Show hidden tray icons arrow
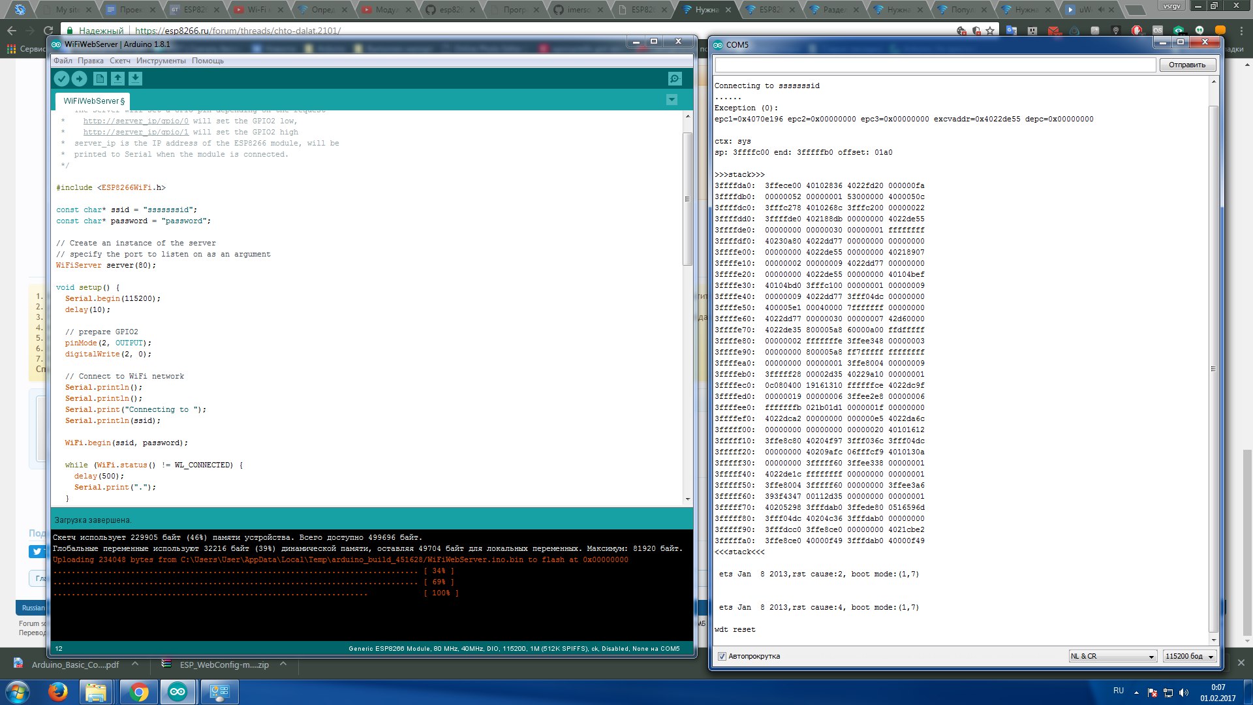Screen dimensions: 1253x705 1136,693
